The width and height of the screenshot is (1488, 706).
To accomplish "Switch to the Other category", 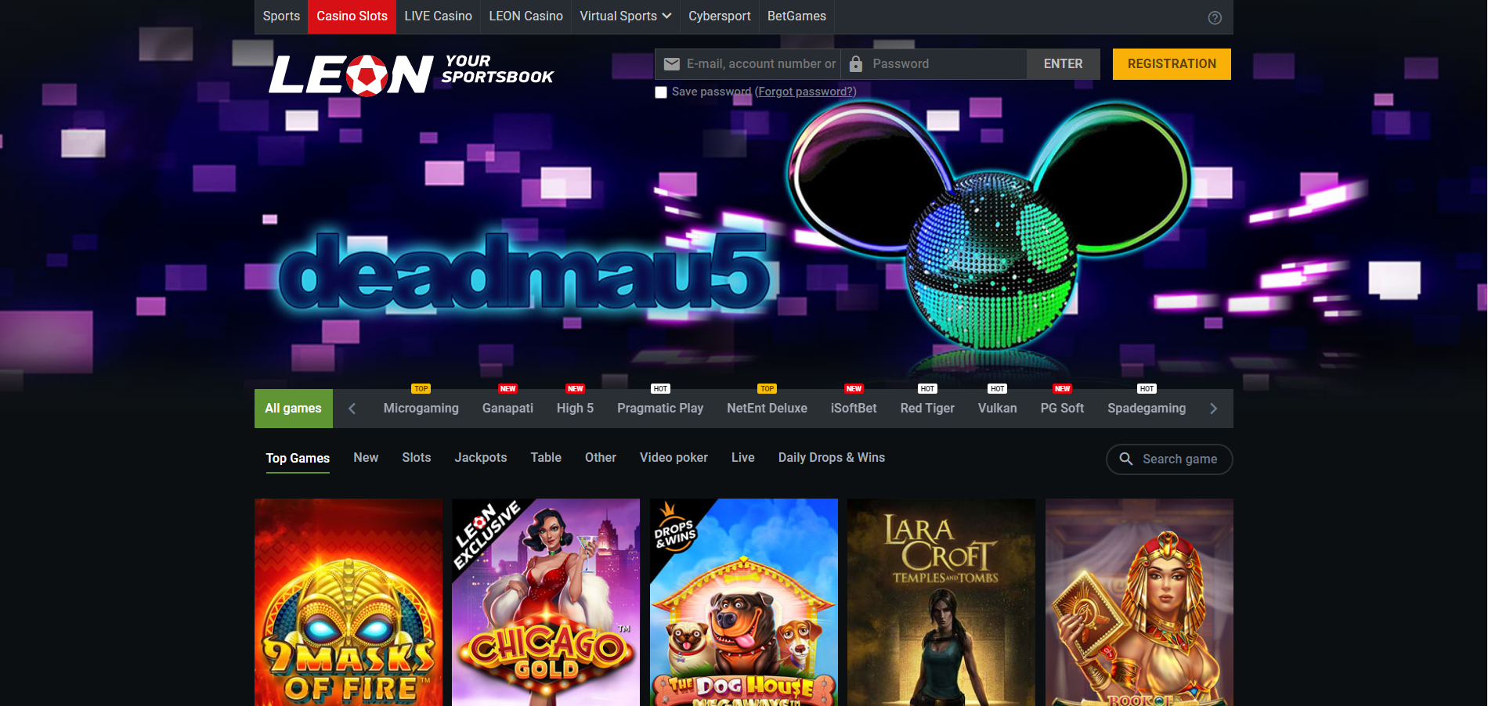I will [x=601, y=458].
